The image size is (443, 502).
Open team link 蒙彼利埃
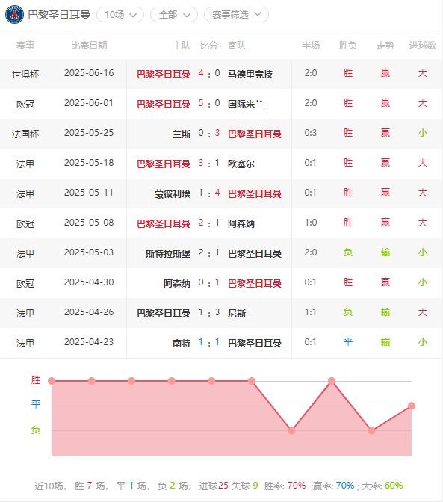click(173, 193)
